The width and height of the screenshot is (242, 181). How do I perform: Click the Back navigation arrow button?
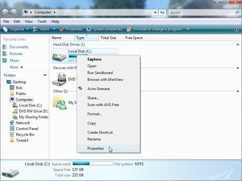[x=5, y=12]
